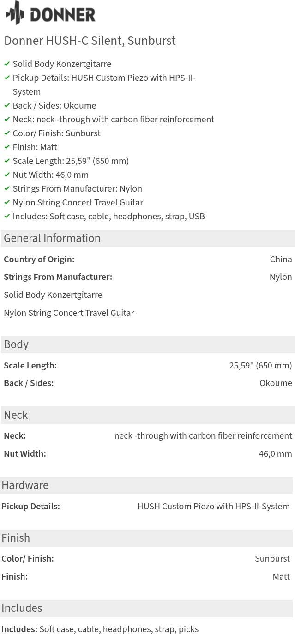
Task: Click the checkmark beside Scale Length bullet
Action: (7, 161)
